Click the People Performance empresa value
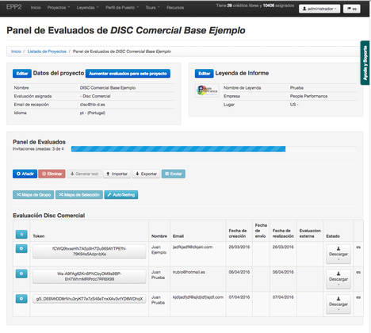Screen dimensions: 371x333 coord(308,96)
